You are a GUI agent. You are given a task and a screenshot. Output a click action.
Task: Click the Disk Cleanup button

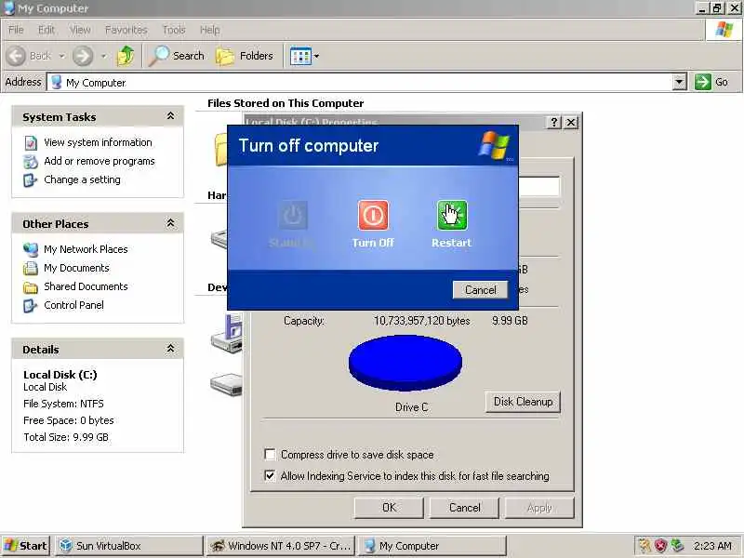[523, 402]
